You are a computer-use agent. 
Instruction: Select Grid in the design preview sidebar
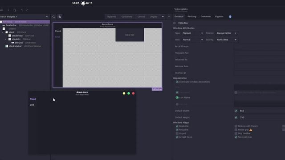(57, 37)
